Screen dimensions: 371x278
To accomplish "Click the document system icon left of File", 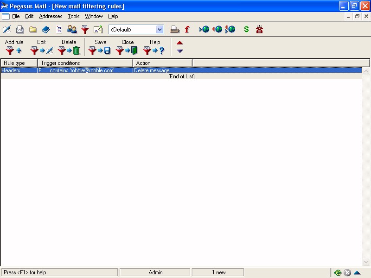I will coord(6,16).
